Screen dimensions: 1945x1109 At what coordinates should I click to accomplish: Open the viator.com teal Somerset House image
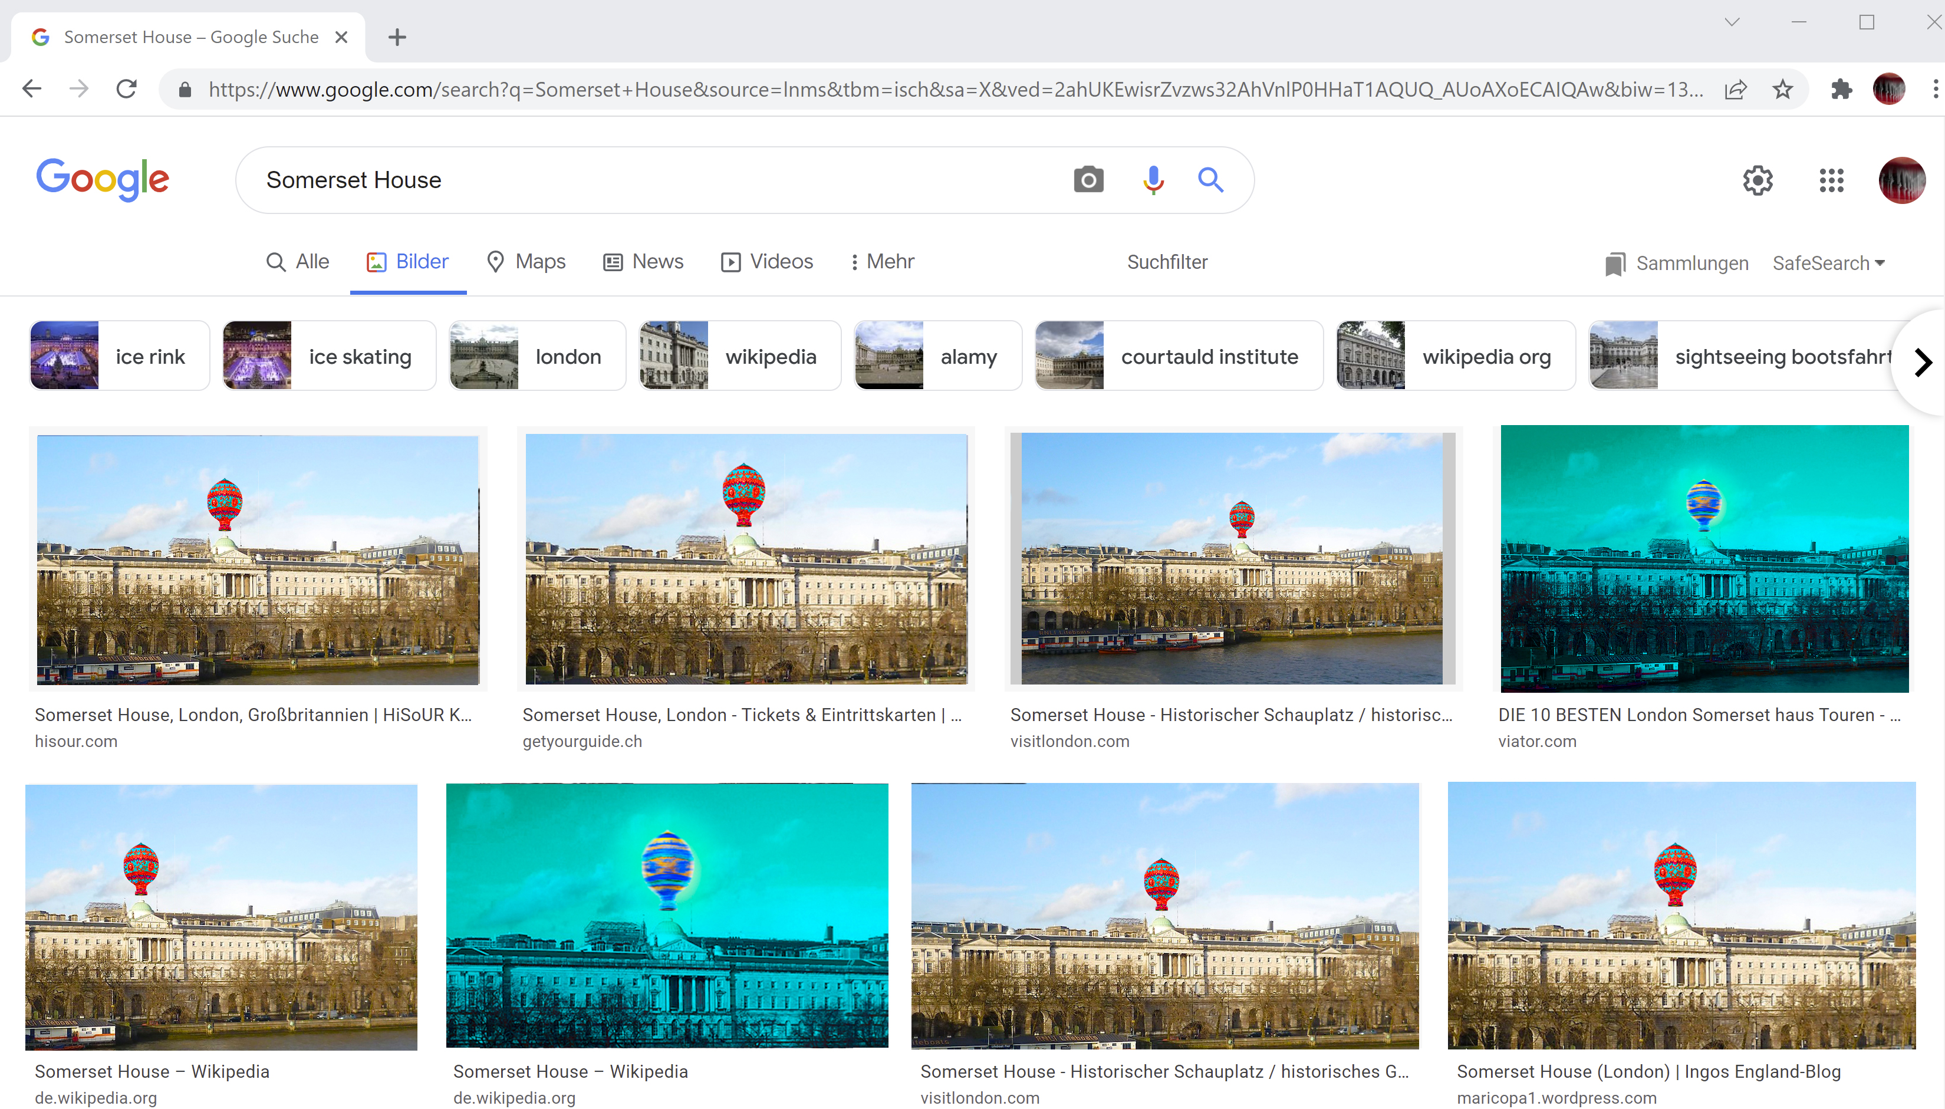pos(1704,558)
